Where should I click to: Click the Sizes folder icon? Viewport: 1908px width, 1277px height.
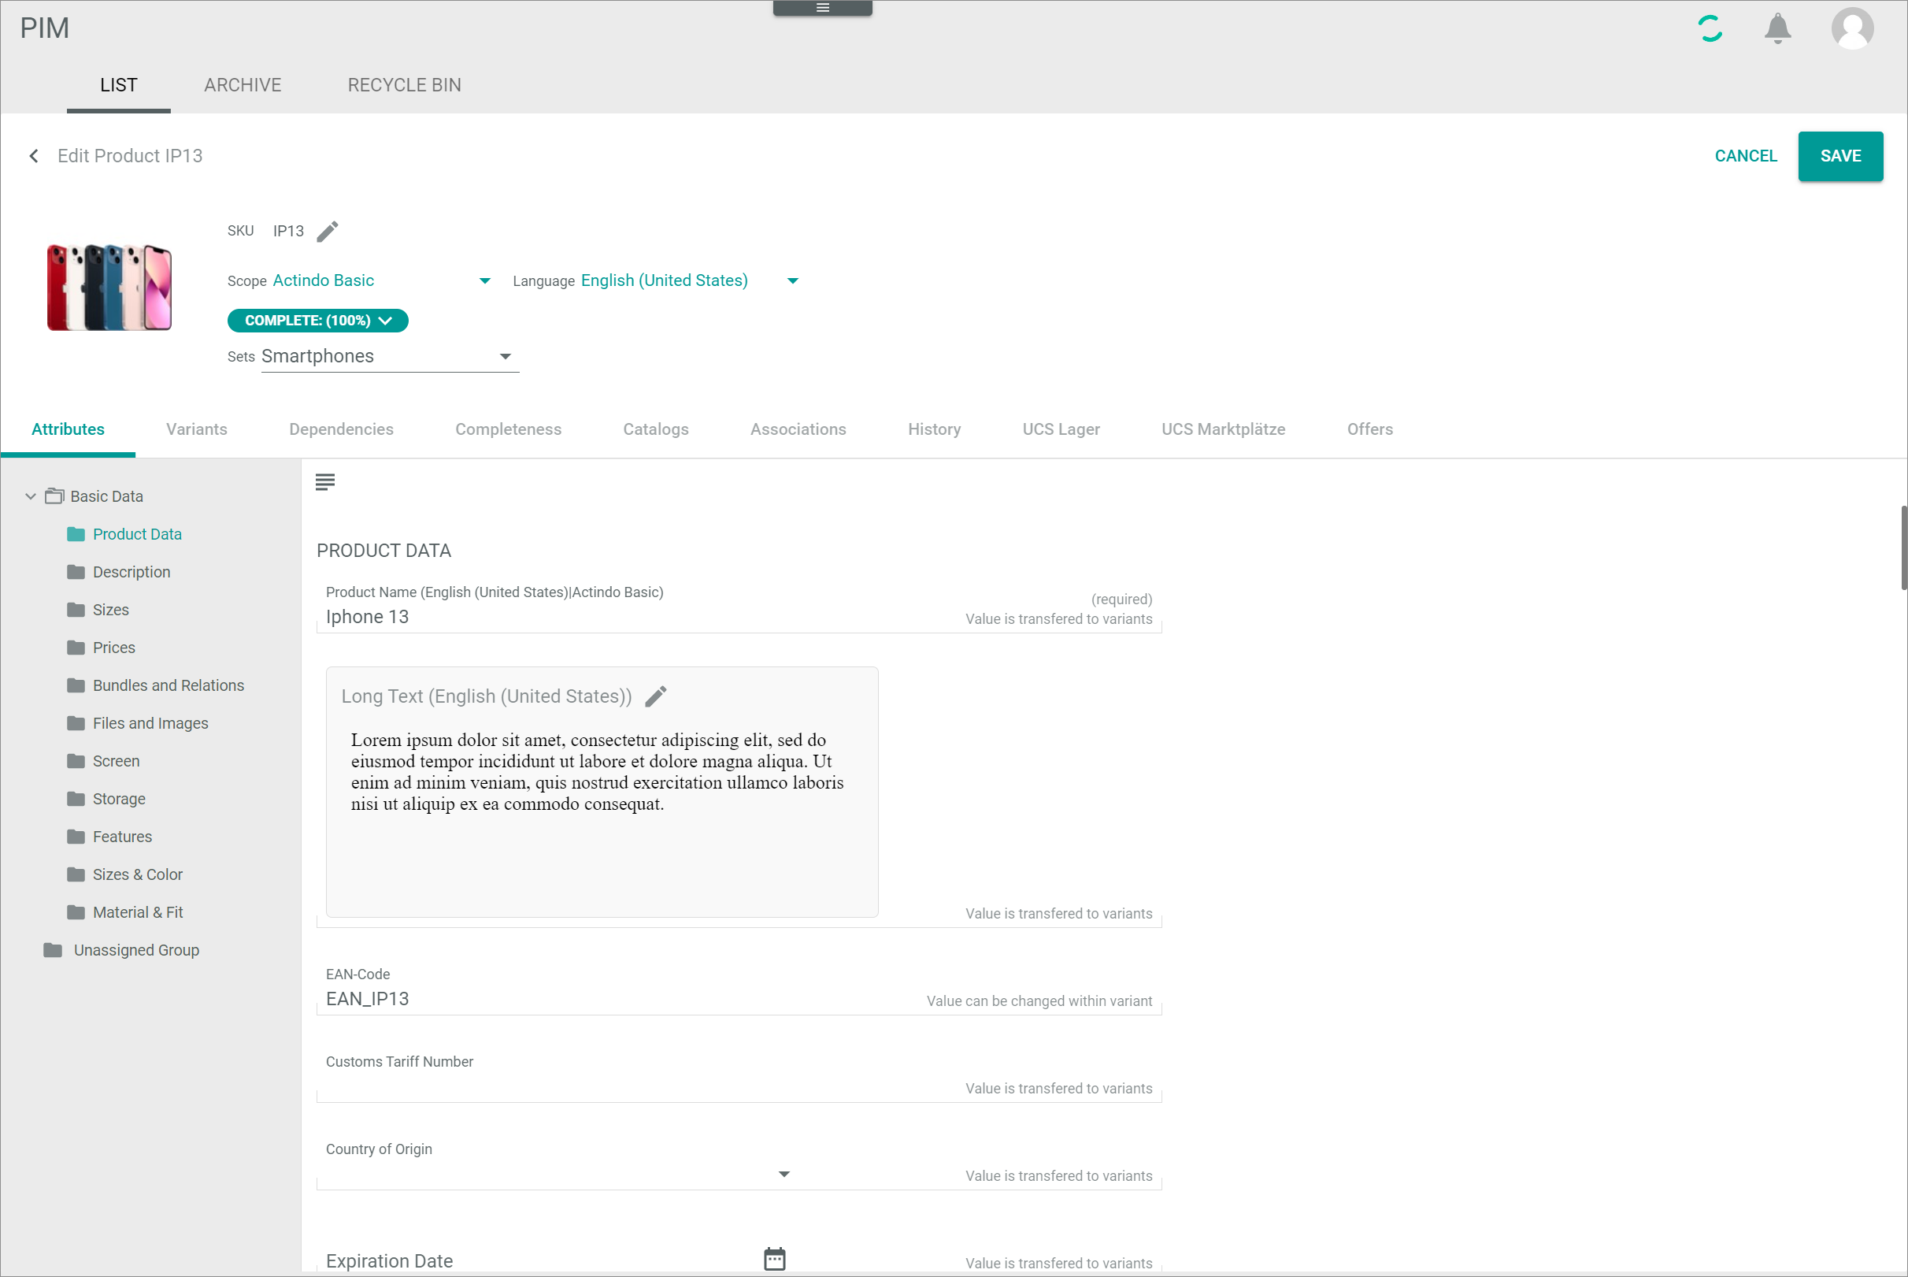[x=76, y=610]
